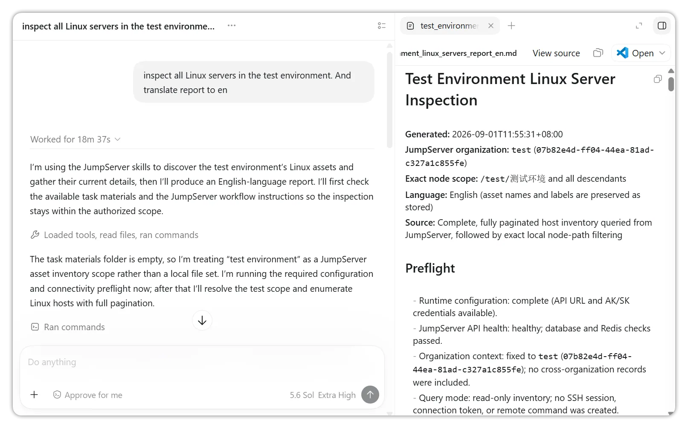Click the user message bubble
The height and width of the screenshot is (424, 688).
click(x=254, y=82)
